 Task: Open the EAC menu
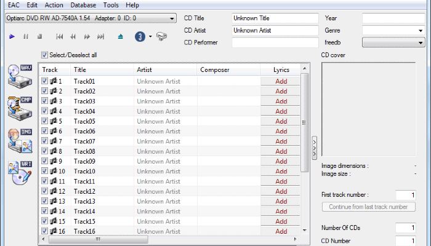pos(14,5)
